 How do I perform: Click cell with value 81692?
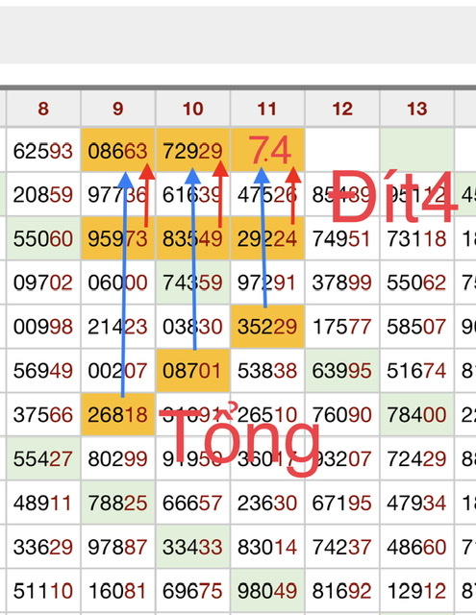click(342, 591)
